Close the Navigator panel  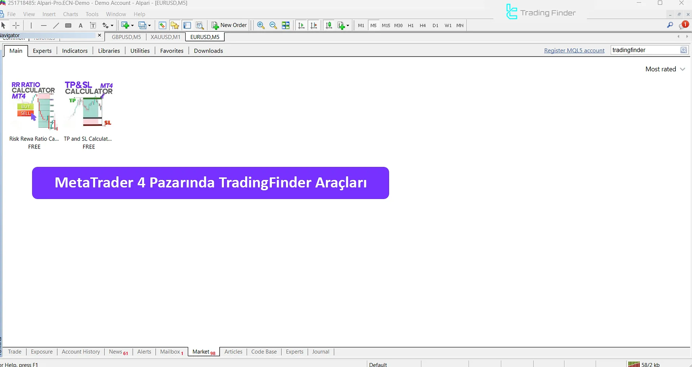100,35
